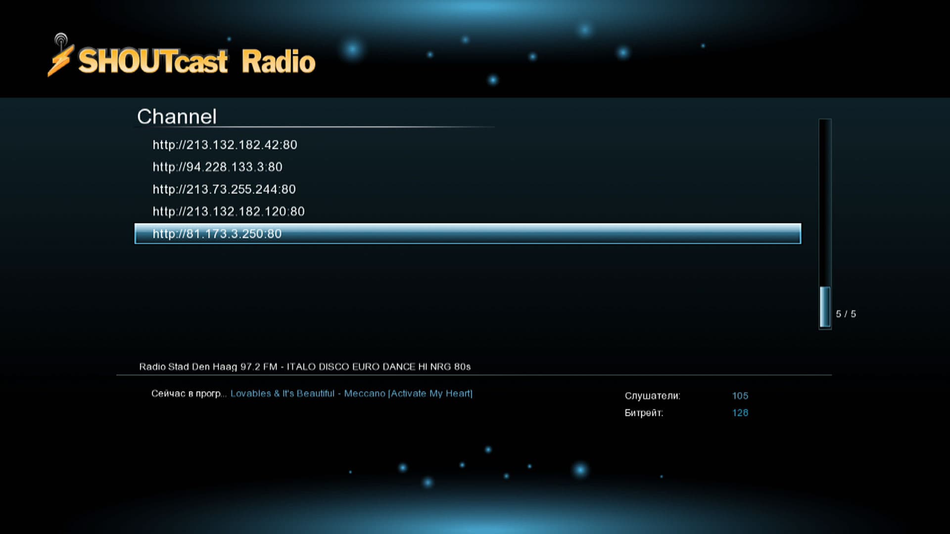Click the antenna icon above the logo

[61, 40]
